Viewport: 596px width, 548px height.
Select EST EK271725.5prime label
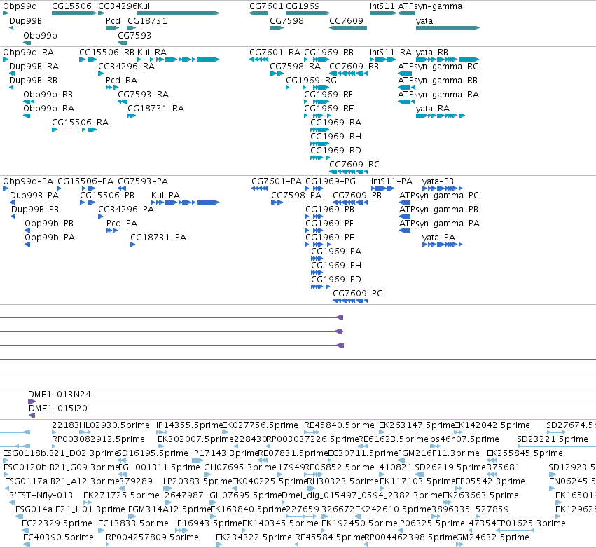[x=121, y=495]
